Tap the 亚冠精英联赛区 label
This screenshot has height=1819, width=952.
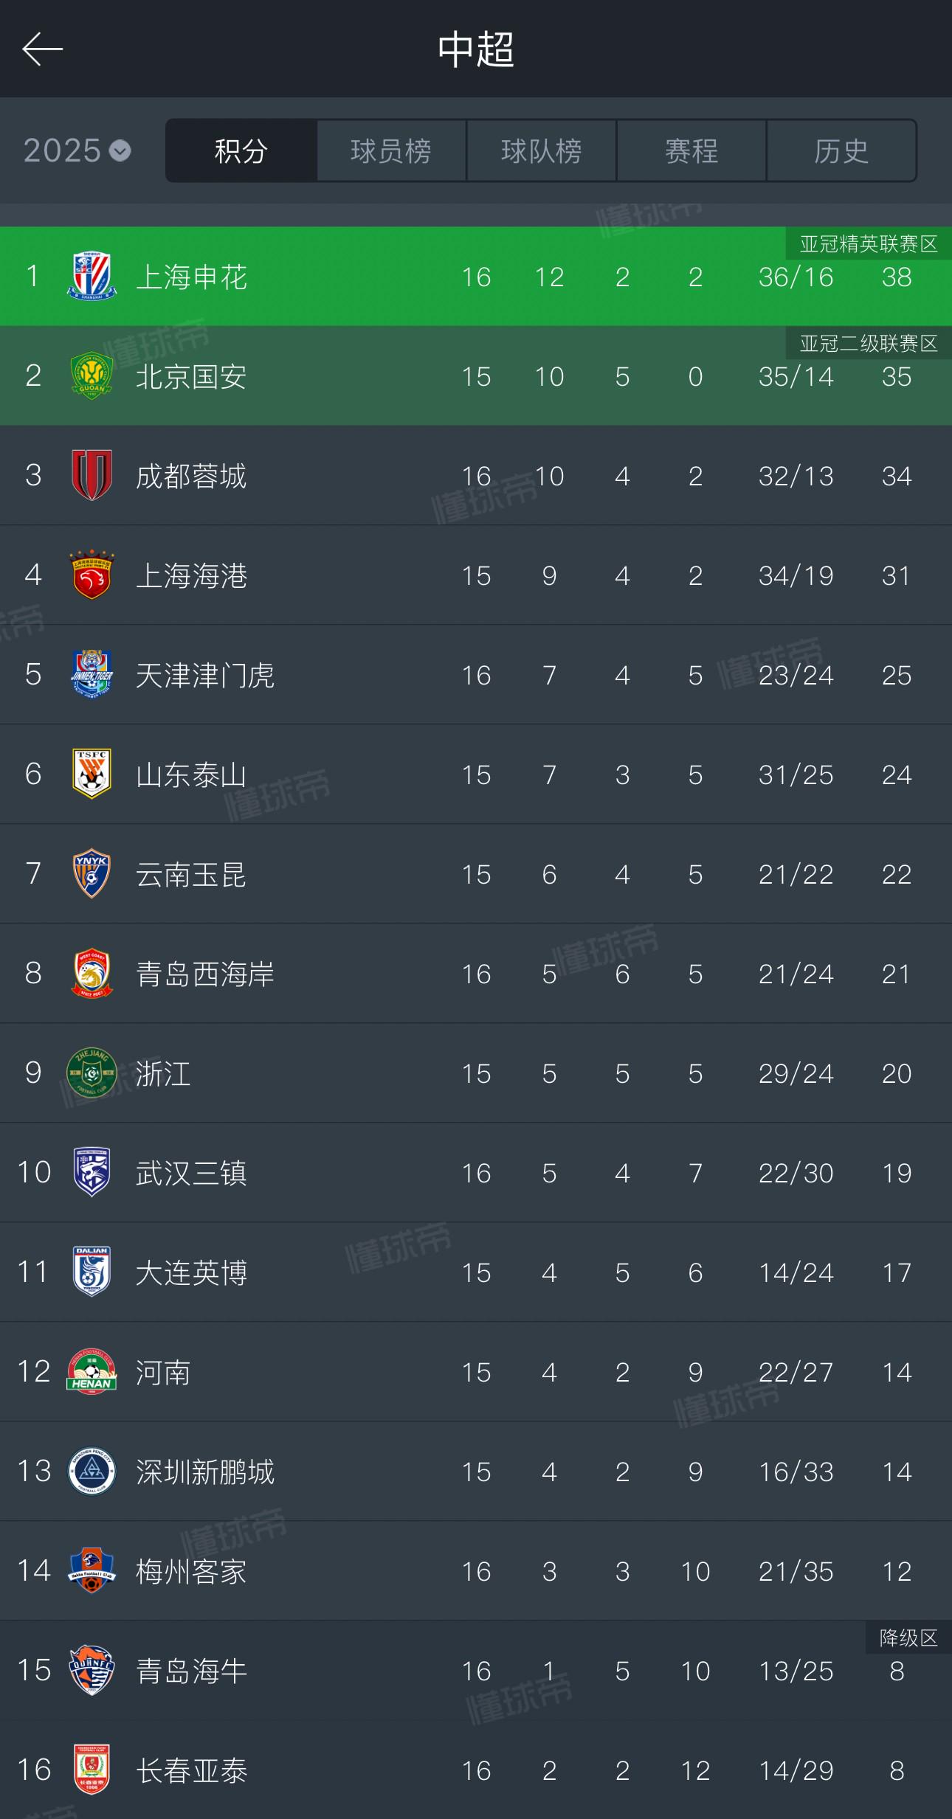[868, 244]
